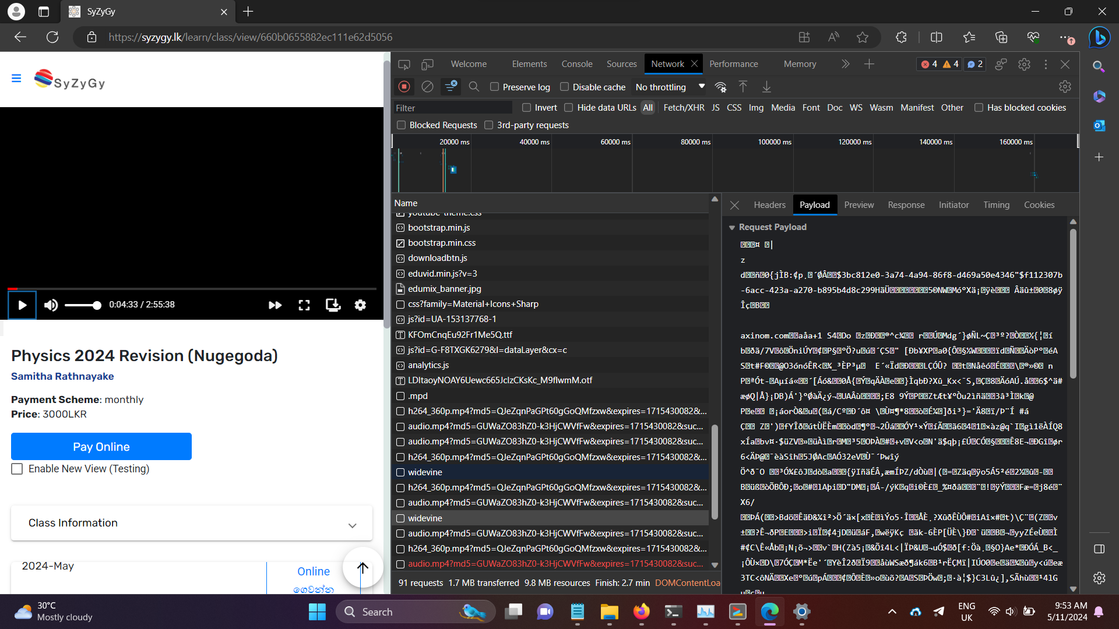Viewport: 1119px width, 629px height.
Task: Click the video volume slider
Action: tap(82, 305)
